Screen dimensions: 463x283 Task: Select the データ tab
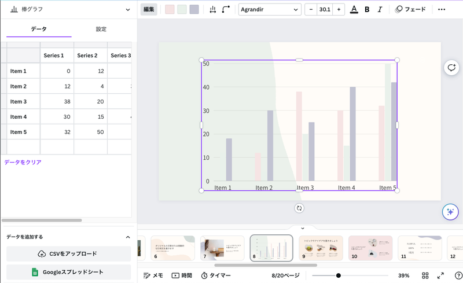(x=39, y=29)
